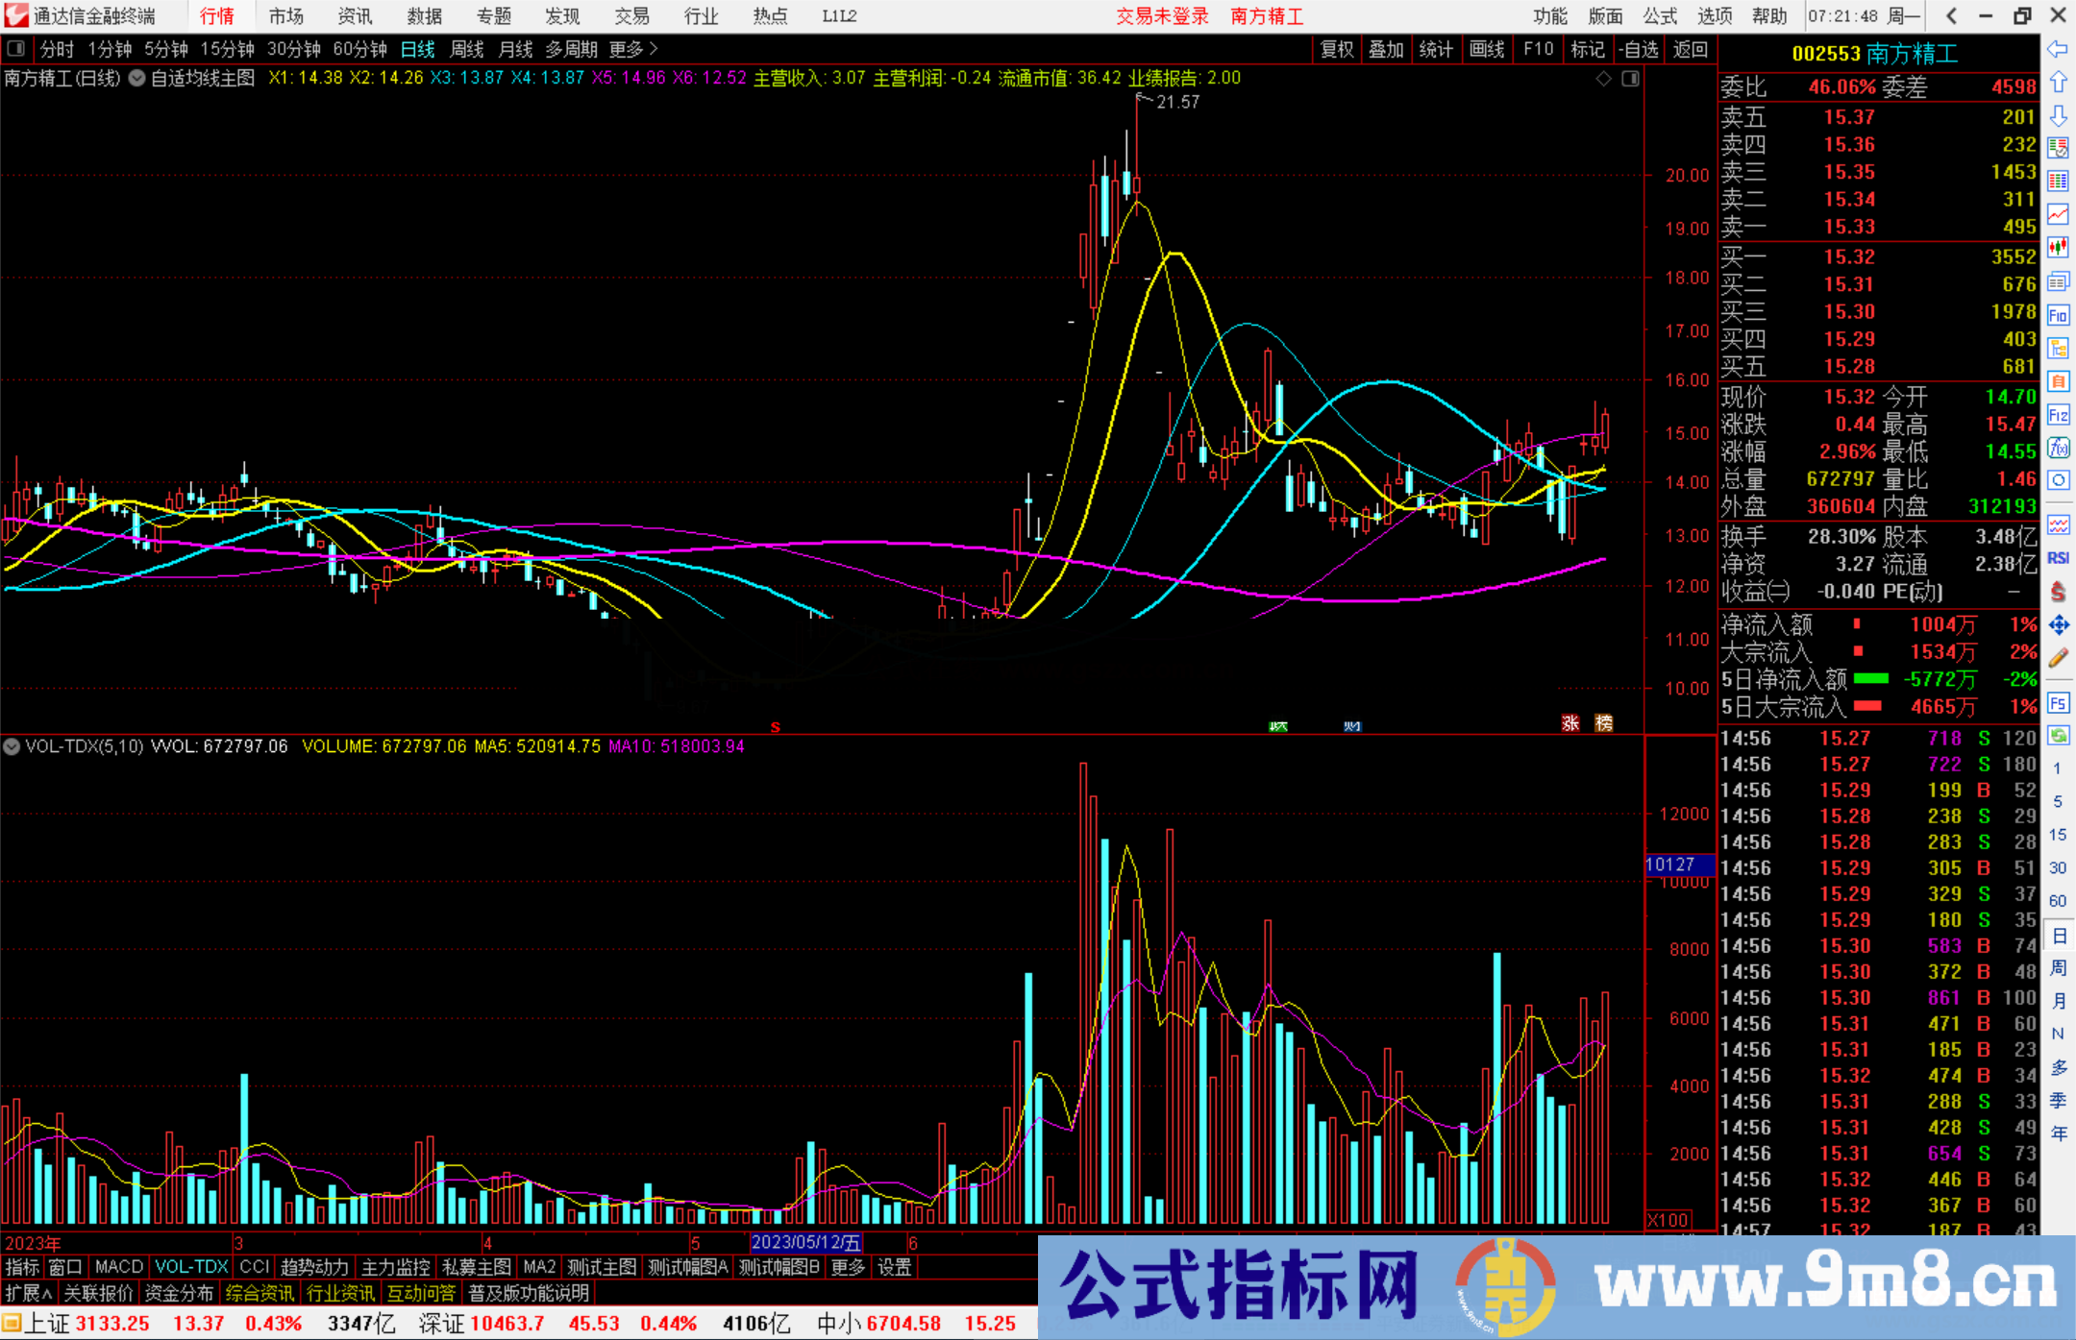Toggle the panel icon left of 分时
The width and height of the screenshot is (2076, 1340).
(x=16, y=48)
